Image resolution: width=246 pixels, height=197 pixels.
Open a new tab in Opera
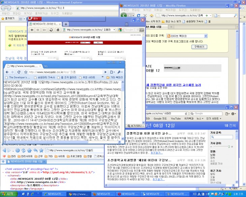coord(66,24)
